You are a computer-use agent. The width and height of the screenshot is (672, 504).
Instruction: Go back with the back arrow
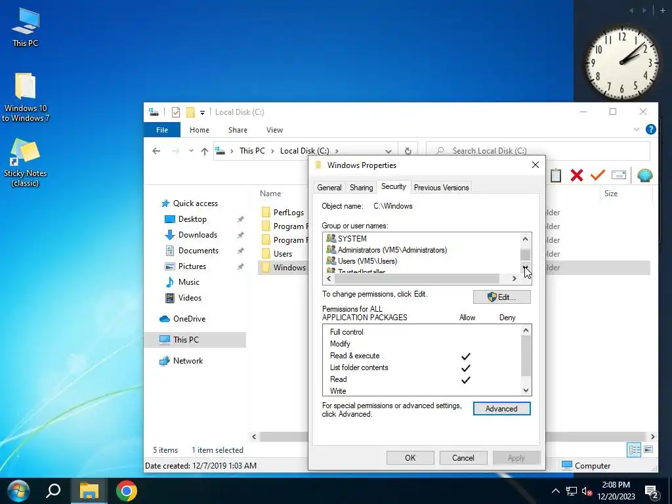click(156, 151)
